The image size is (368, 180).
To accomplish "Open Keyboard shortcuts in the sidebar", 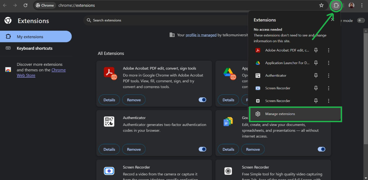I will click(34, 48).
